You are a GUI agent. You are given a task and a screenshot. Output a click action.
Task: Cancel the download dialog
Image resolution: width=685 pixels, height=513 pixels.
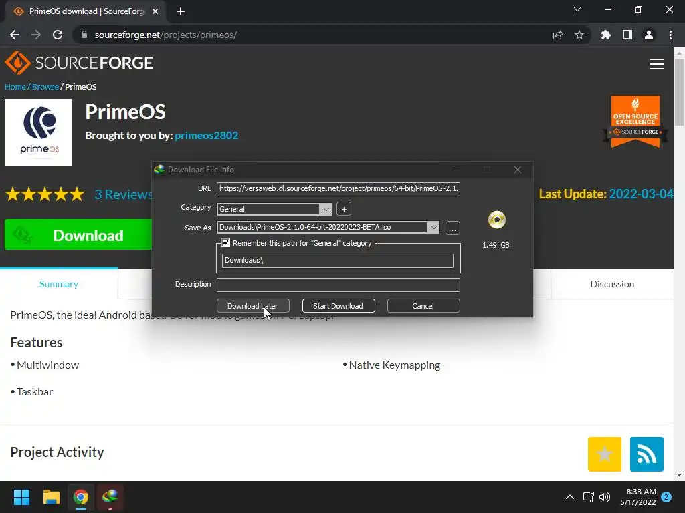(x=423, y=306)
